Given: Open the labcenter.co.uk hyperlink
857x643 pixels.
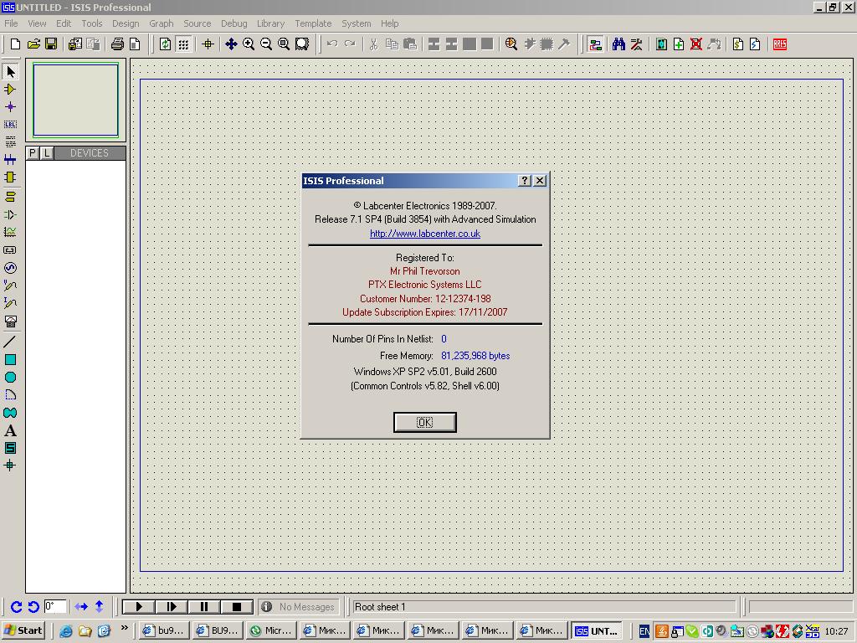Looking at the screenshot, I should (x=424, y=234).
